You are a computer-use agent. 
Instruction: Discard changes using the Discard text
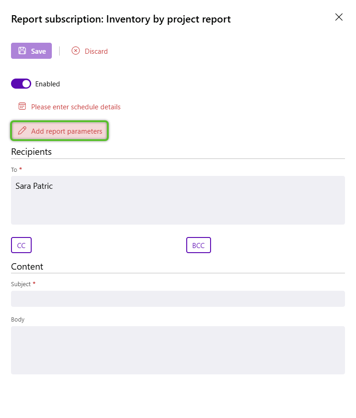[x=96, y=51]
